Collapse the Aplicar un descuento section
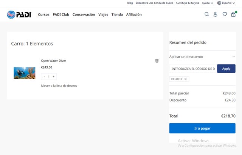This screenshot has height=155, width=242. (x=234, y=56)
